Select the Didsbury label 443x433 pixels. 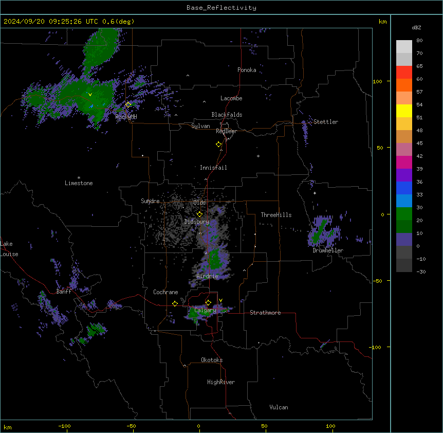(x=197, y=222)
